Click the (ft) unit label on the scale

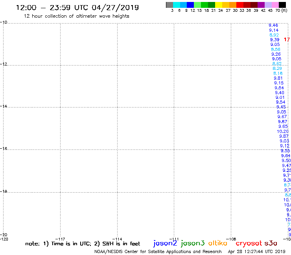coord(284,11)
